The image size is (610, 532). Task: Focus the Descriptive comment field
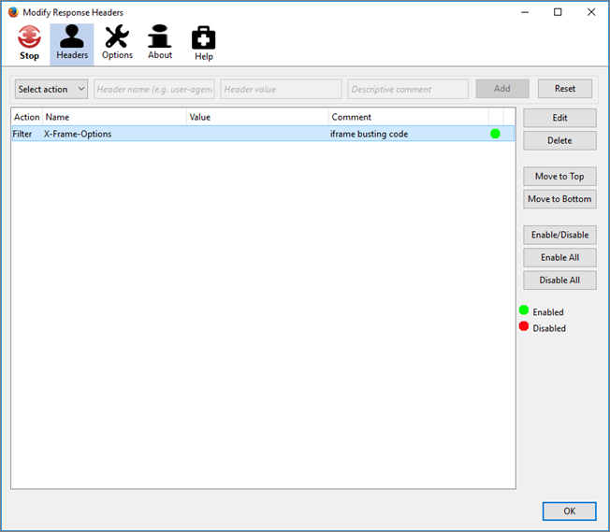(408, 89)
